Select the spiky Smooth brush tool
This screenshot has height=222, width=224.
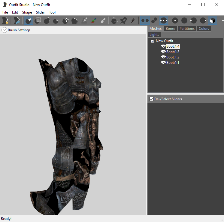[74, 20]
